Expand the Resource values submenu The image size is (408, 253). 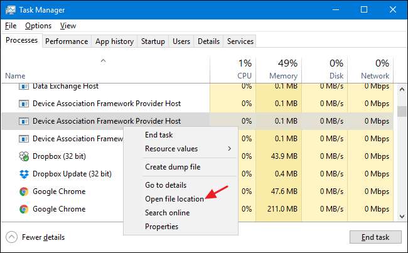click(188, 149)
